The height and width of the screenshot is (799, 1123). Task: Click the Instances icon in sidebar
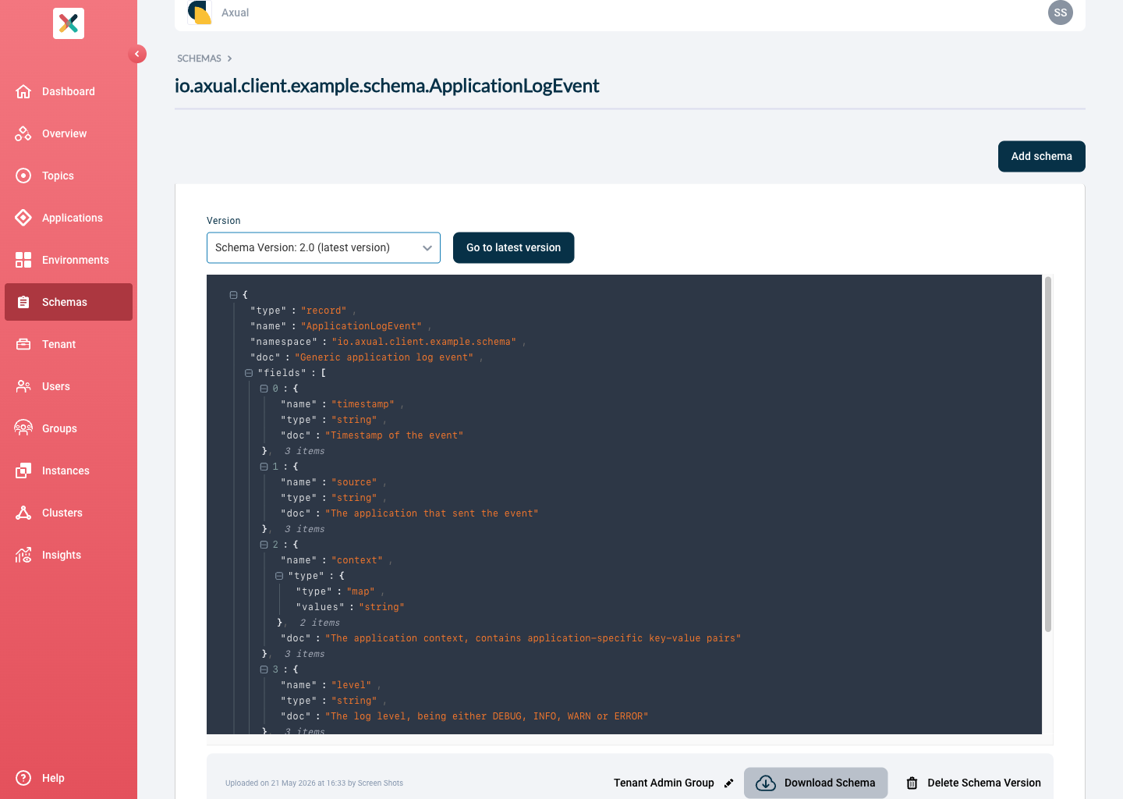(23, 471)
